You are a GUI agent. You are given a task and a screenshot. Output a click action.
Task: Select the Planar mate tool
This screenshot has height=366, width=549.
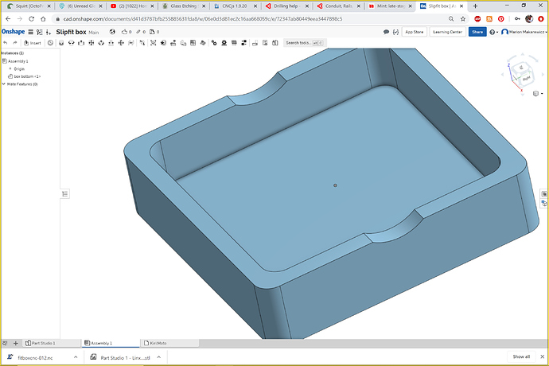91,43
